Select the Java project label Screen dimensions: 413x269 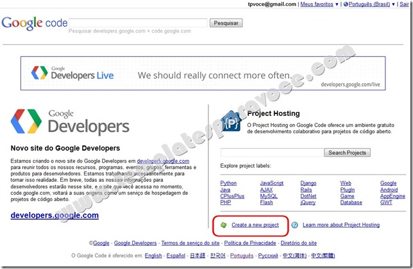coord(225,190)
